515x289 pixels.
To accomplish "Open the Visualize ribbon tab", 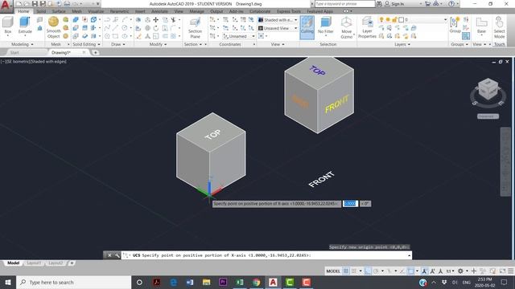I will [x=96, y=11].
